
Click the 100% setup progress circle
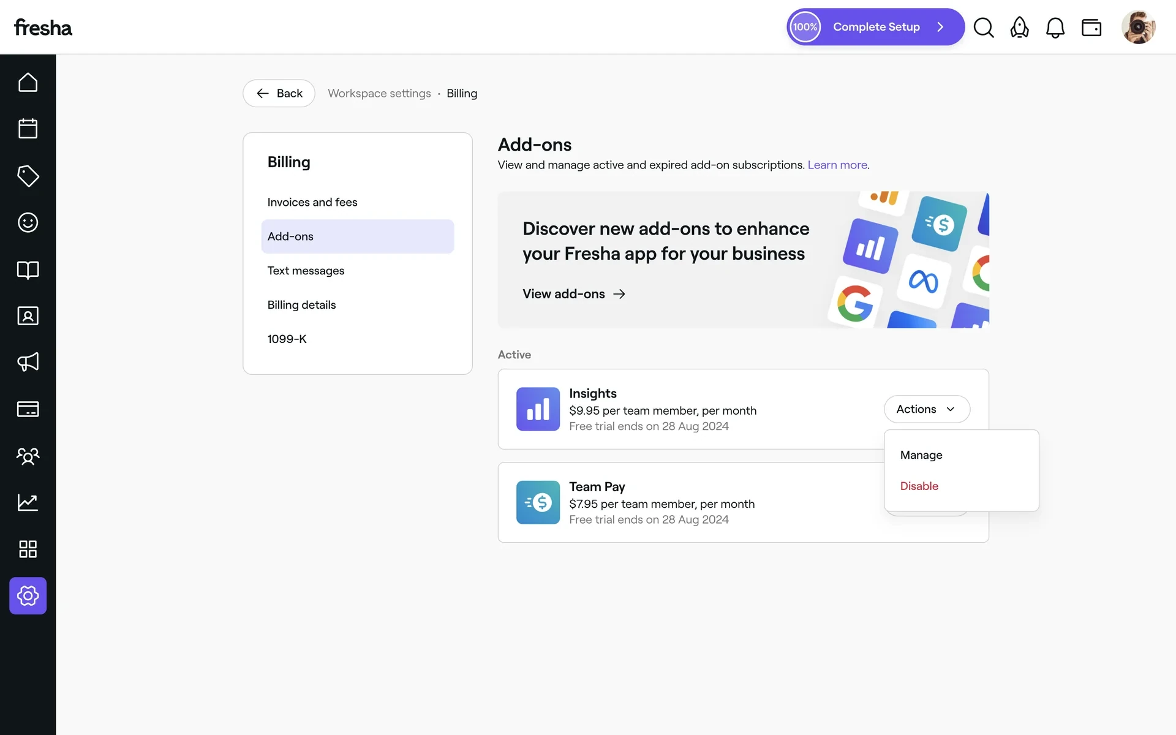click(805, 27)
